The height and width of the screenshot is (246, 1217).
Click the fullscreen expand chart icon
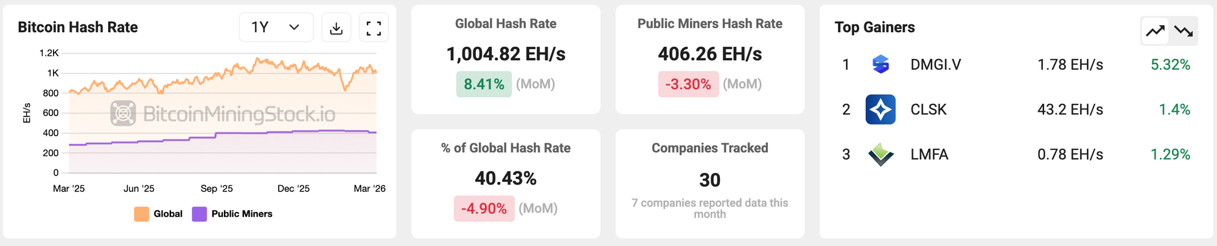pos(374,28)
